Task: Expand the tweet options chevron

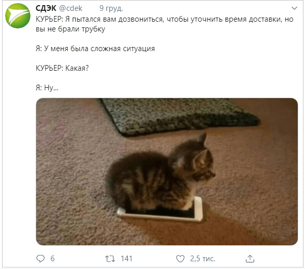Action: pos(294,8)
